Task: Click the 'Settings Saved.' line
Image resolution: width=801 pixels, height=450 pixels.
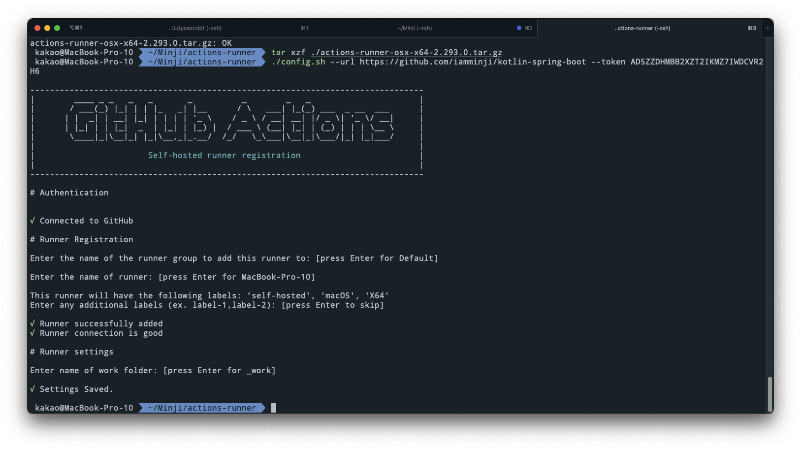Action: click(x=72, y=389)
